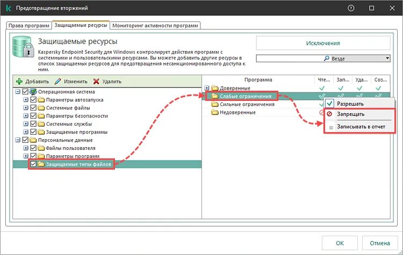Expand the Файлы пользователя node

point(25,148)
